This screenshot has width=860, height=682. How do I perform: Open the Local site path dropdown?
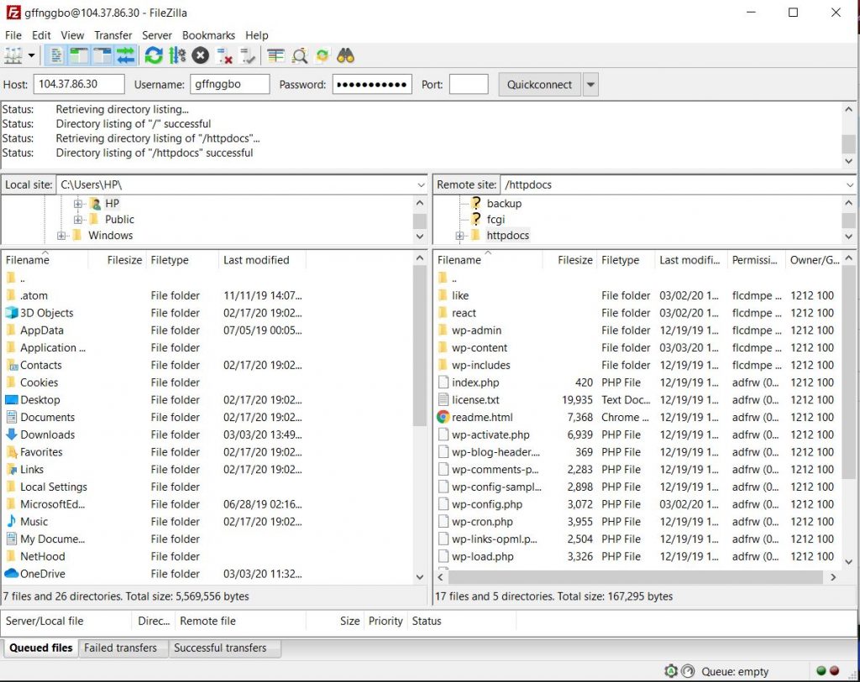point(422,185)
